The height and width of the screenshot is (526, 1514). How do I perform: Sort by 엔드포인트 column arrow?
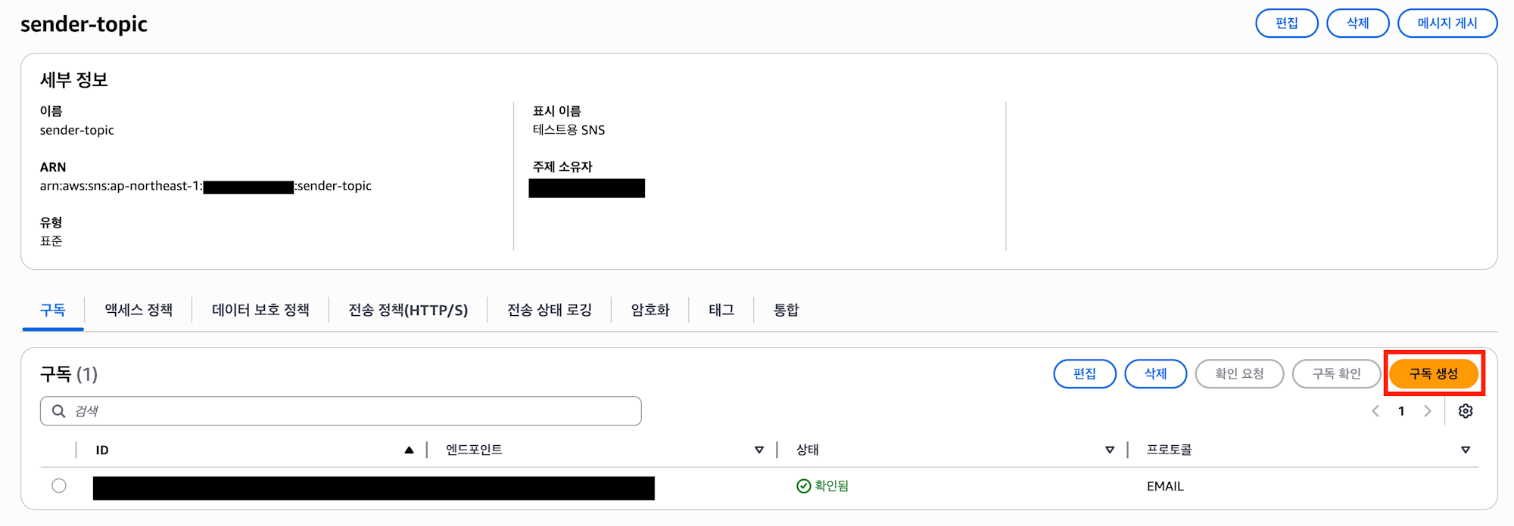pyautogui.click(x=759, y=450)
